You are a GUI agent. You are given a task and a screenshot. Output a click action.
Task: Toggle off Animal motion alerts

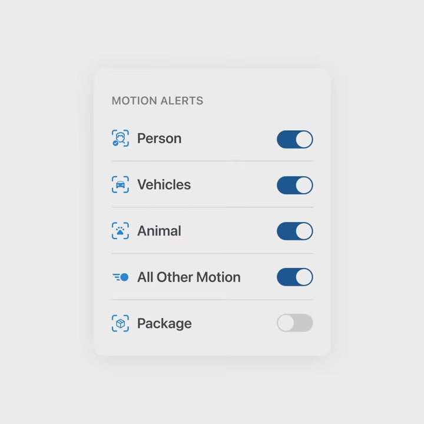coord(294,231)
